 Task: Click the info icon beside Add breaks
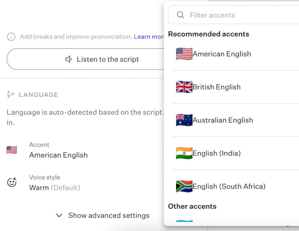coord(11,37)
